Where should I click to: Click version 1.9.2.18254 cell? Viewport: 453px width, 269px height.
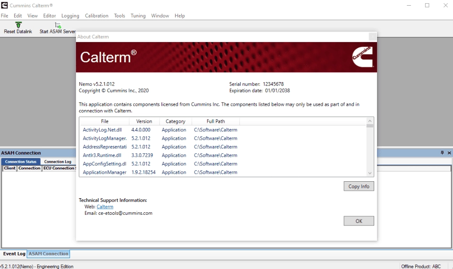(x=143, y=172)
